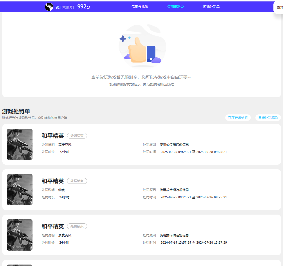
Task: Click the 当前常玩游戏暂无限制令 message
Action: coord(141,78)
